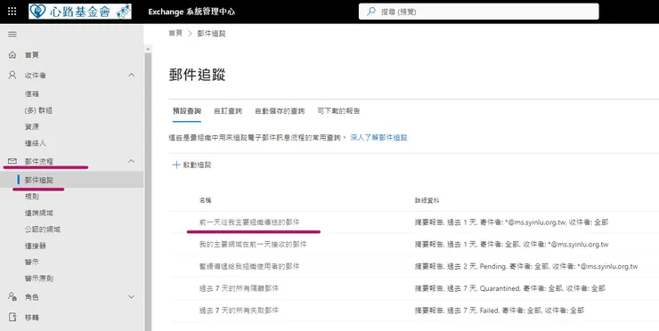The width and height of the screenshot is (659, 331).
Task: Click the 郵件流程 envelope icon
Action: point(12,161)
